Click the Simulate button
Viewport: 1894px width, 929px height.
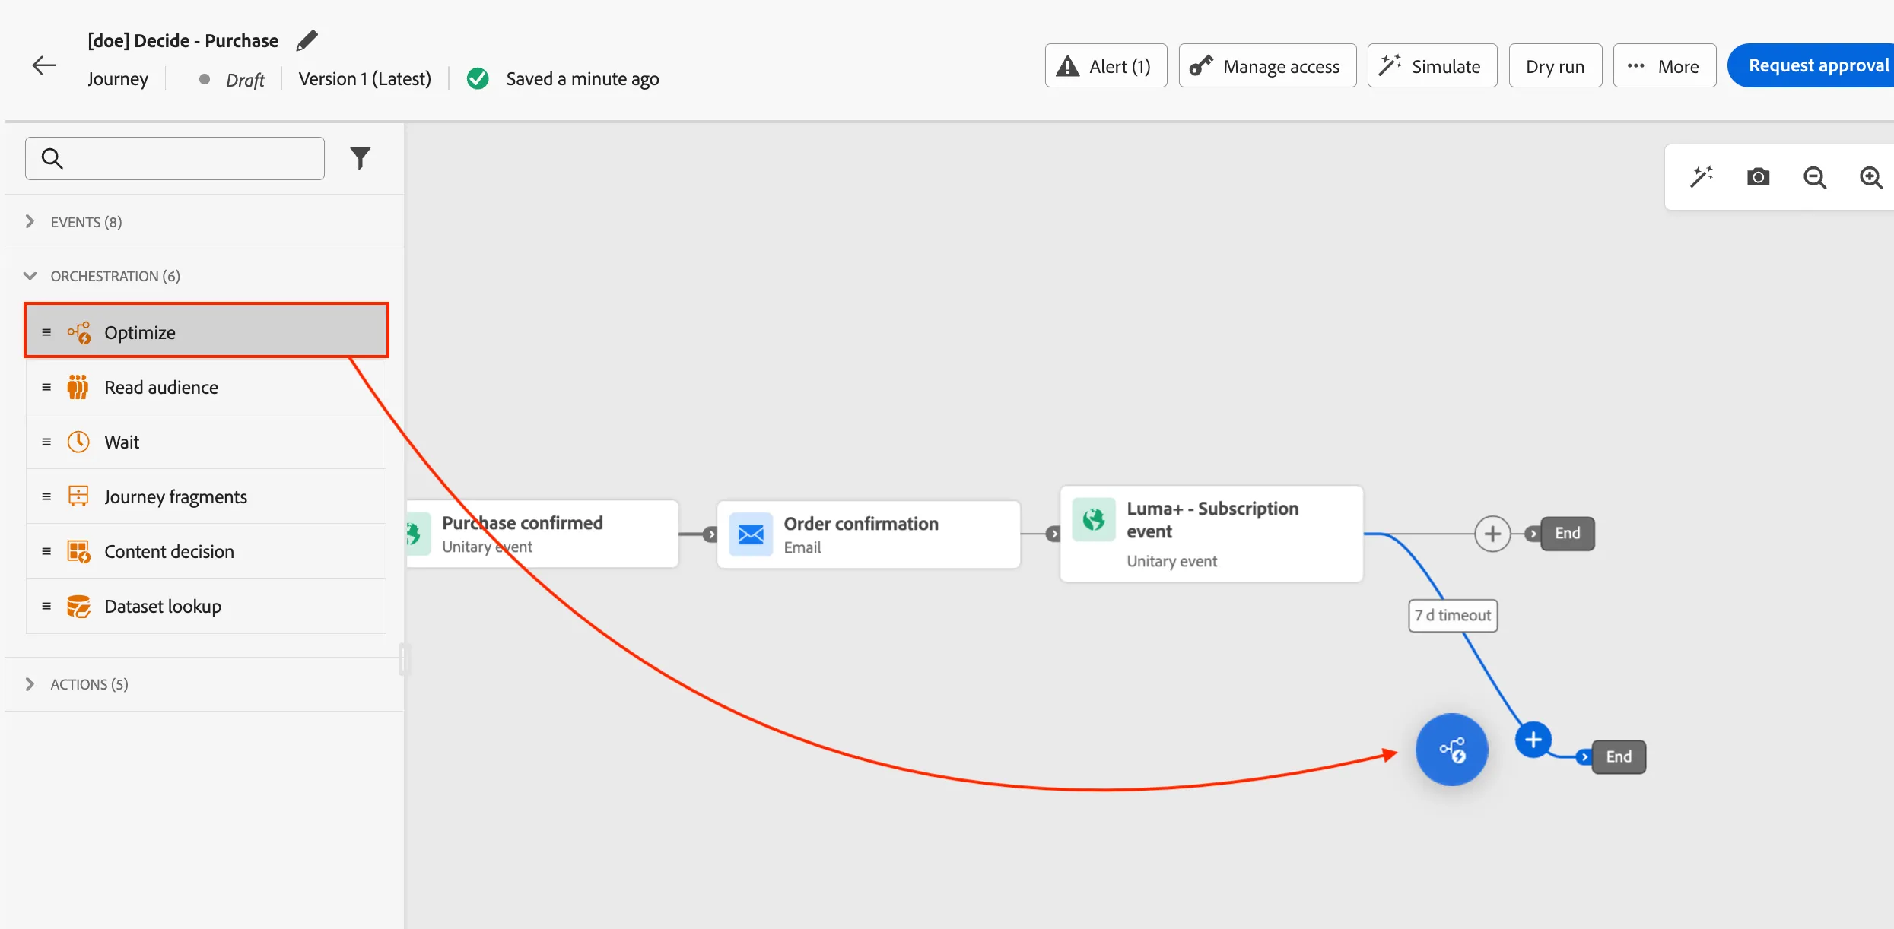pos(1432,66)
